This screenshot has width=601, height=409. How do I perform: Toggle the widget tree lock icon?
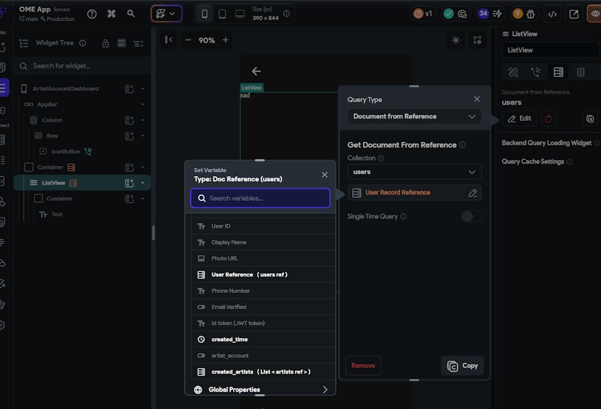pyautogui.click(x=106, y=43)
